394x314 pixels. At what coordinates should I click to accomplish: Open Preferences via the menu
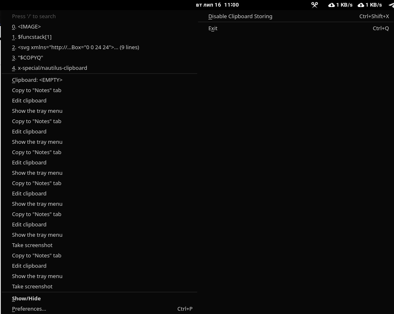point(29,309)
